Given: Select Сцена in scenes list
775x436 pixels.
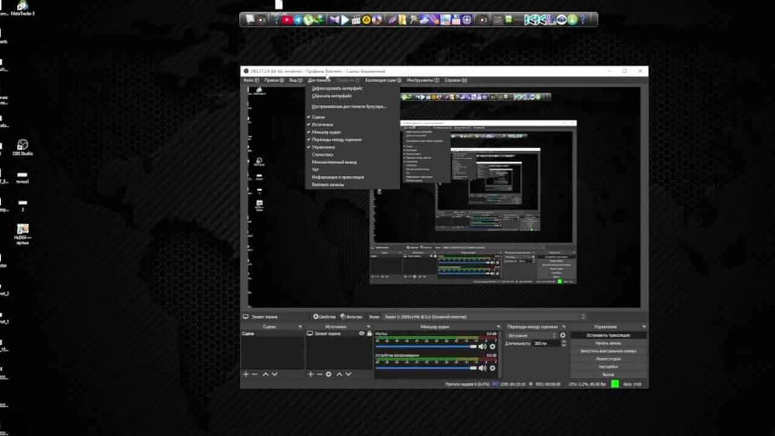Looking at the screenshot, I should coord(272,334).
